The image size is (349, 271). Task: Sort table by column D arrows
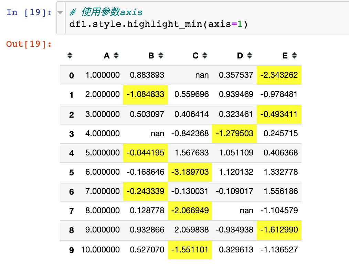tap(250, 55)
